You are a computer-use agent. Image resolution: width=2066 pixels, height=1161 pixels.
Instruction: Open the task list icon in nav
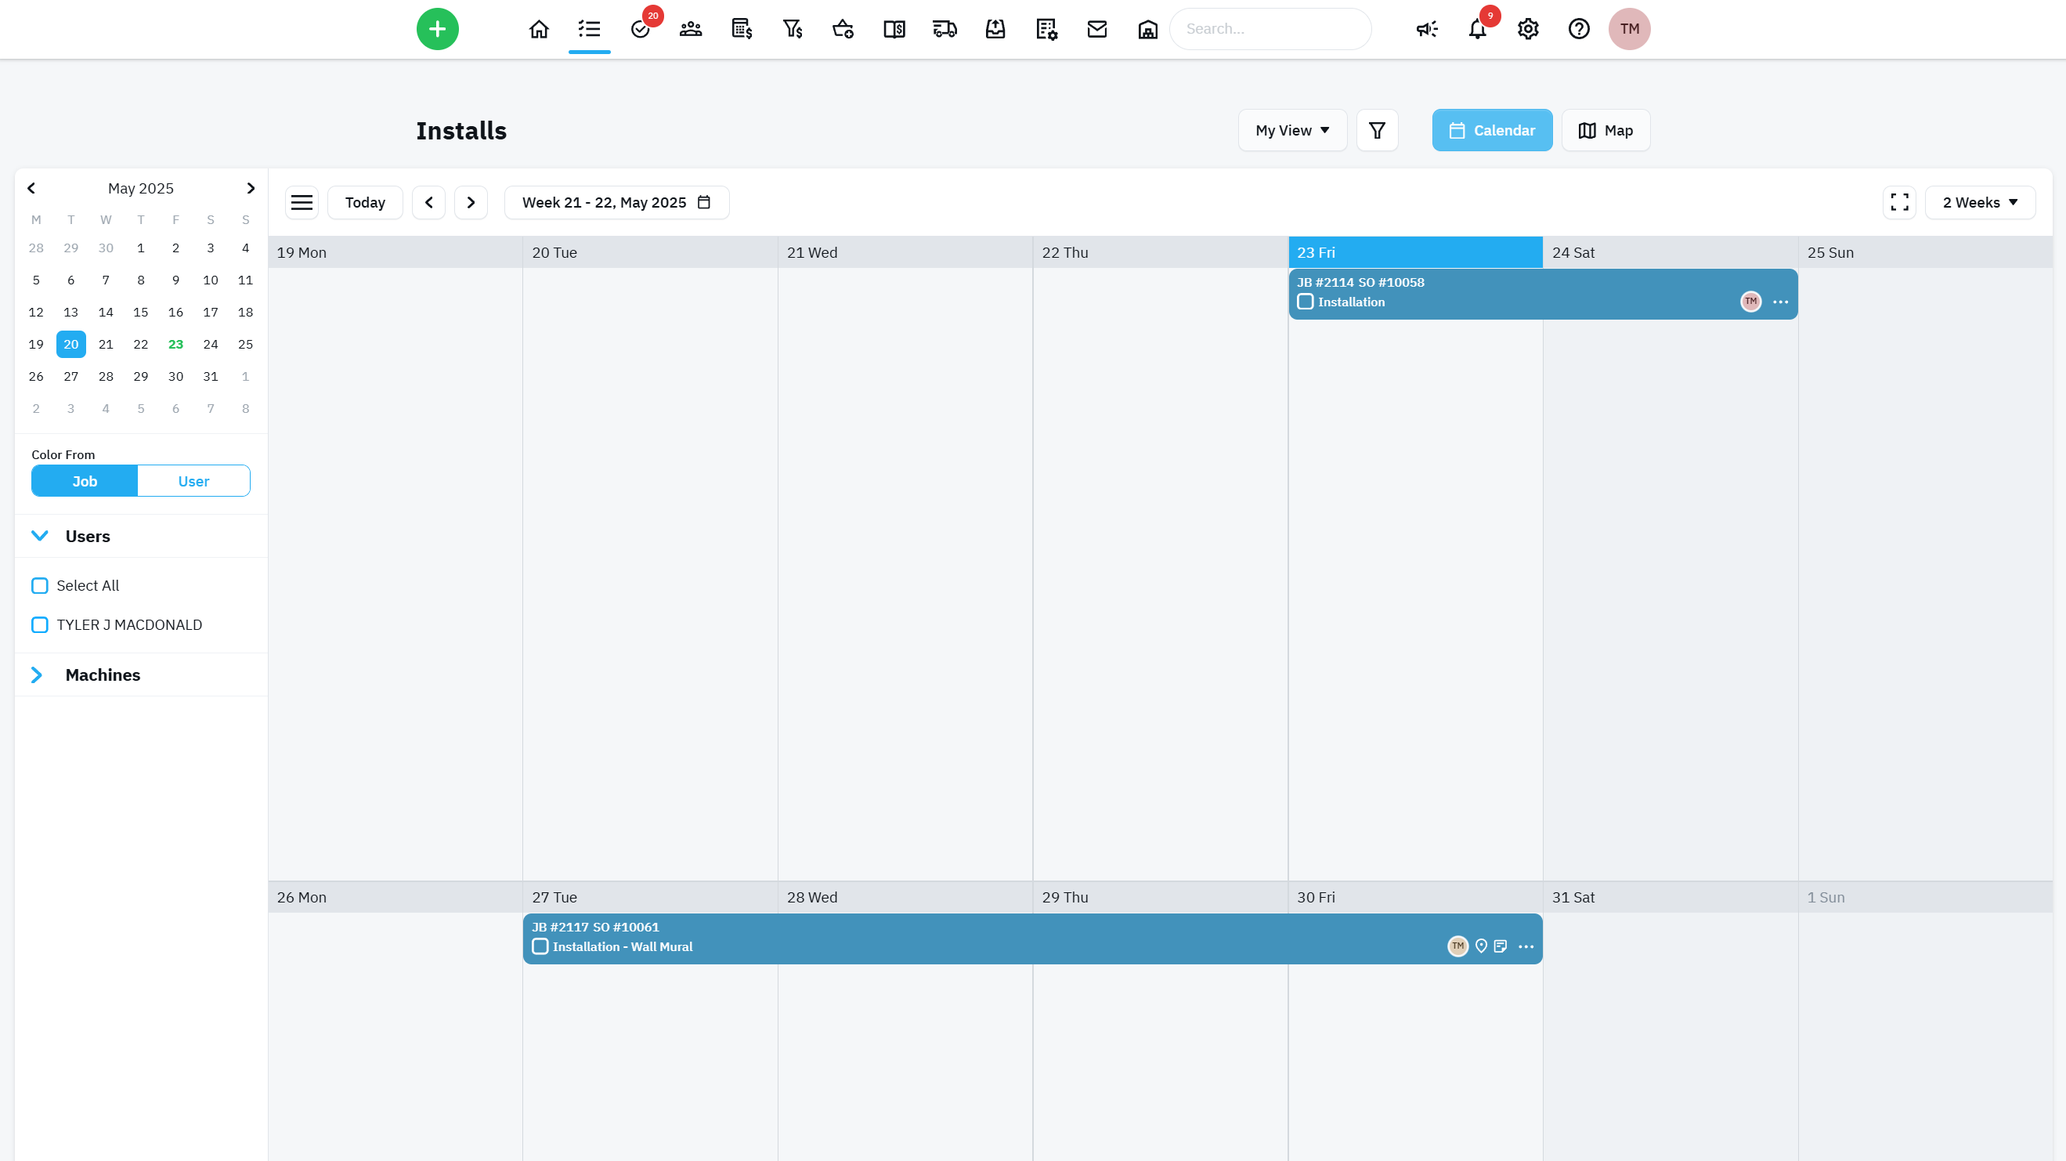pos(590,29)
